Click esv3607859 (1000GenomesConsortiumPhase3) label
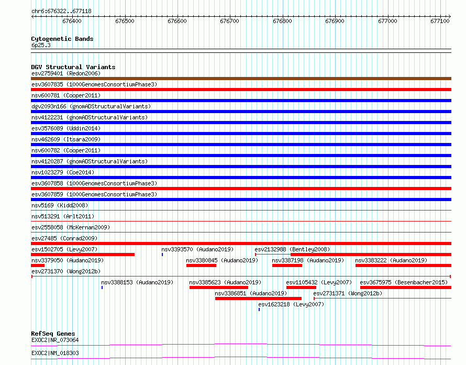This screenshot has height=365, width=466. pyautogui.click(x=94, y=194)
